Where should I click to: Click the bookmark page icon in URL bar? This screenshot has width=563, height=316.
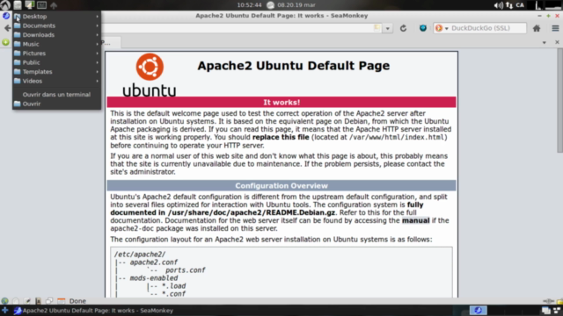(377, 28)
